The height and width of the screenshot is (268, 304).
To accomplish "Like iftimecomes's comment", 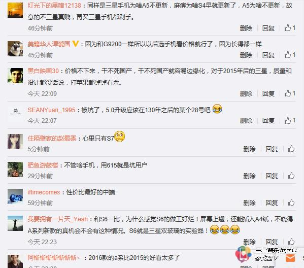I will click(291, 203).
